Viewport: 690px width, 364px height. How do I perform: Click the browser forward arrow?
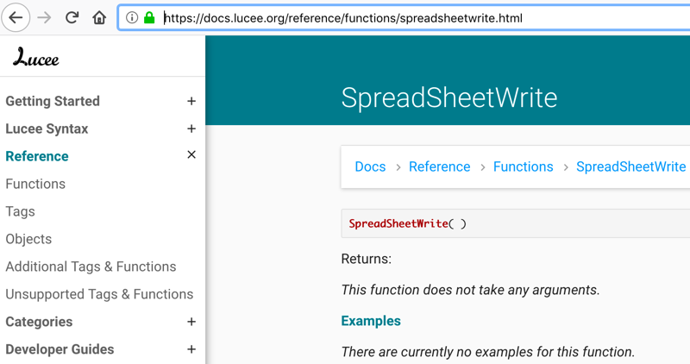coord(44,18)
